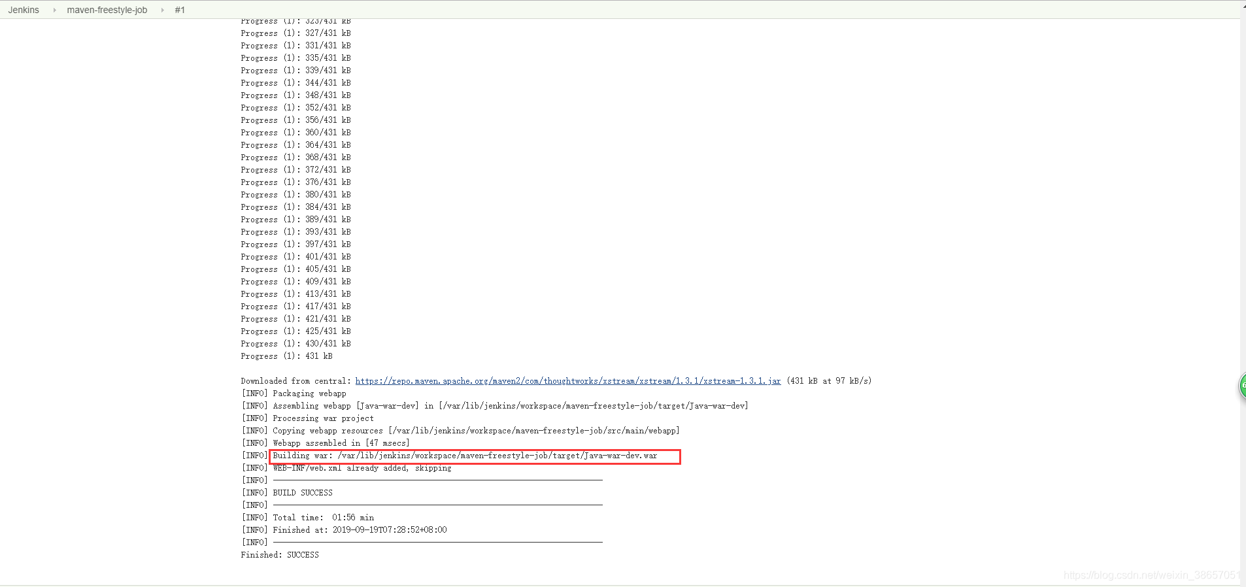This screenshot has height=587, width=1246.
Task: Click the 'Progress (1): 380/431 kB' line
Action: click(295, 195)
